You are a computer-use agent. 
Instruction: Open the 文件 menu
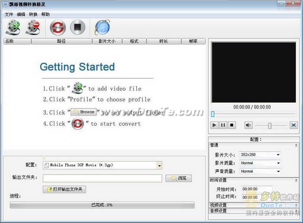(9, 14)
